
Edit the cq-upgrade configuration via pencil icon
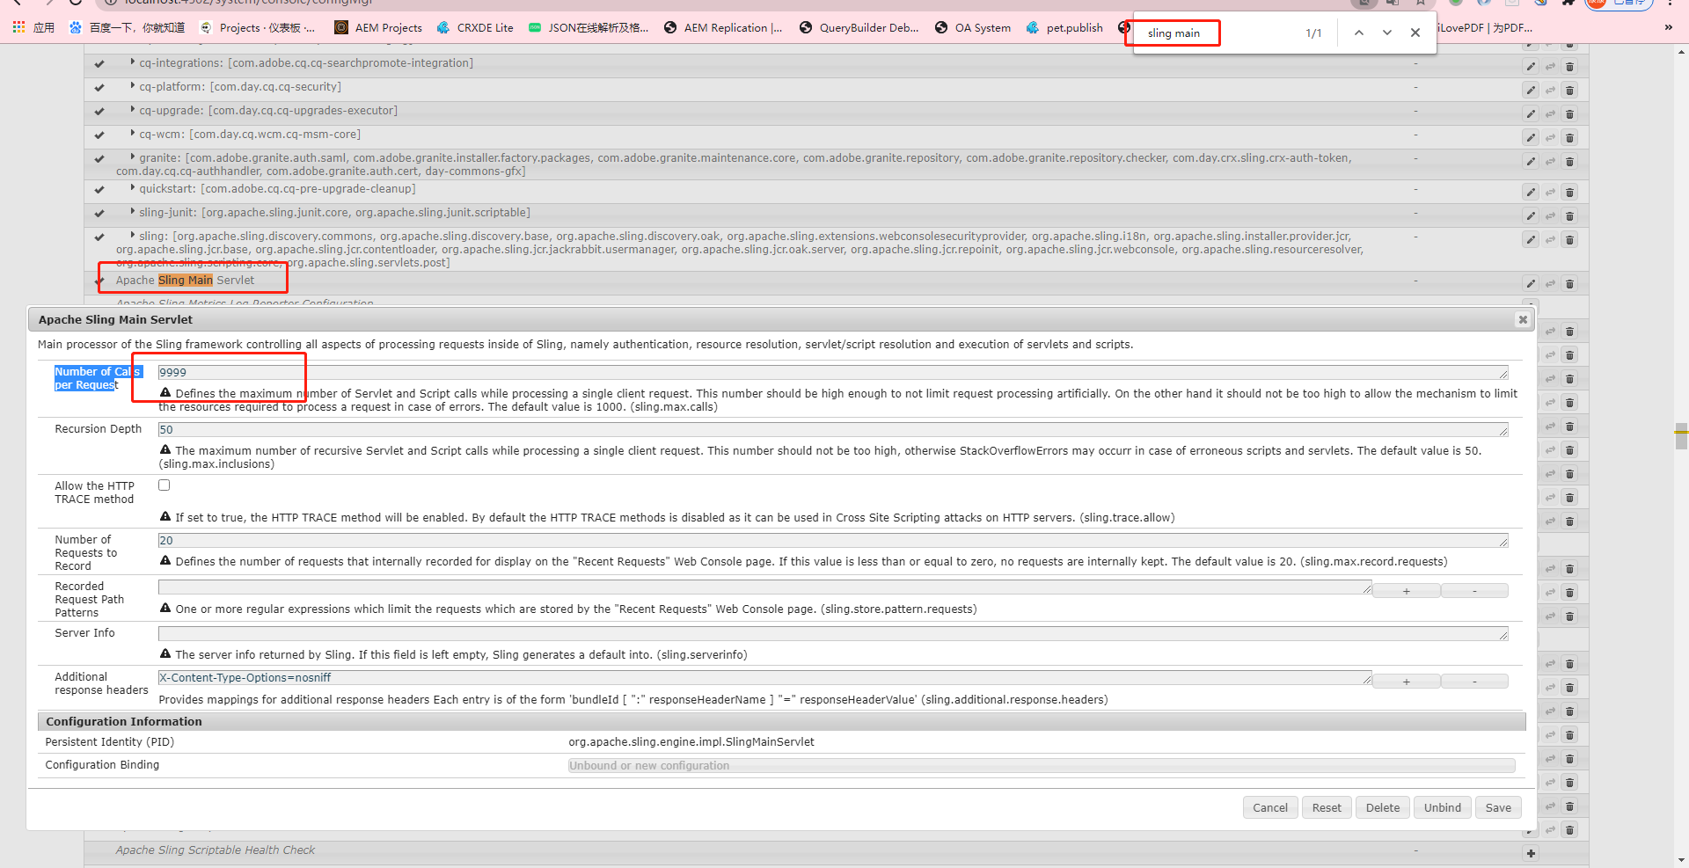[x=1531, y=114]
